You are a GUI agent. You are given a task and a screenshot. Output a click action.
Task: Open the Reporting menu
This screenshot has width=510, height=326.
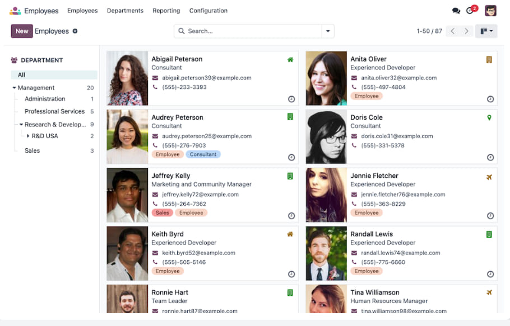pos(166,11)
